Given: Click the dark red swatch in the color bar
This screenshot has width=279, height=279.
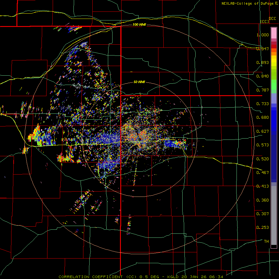Looking at the screenshot, I should 274,46.
